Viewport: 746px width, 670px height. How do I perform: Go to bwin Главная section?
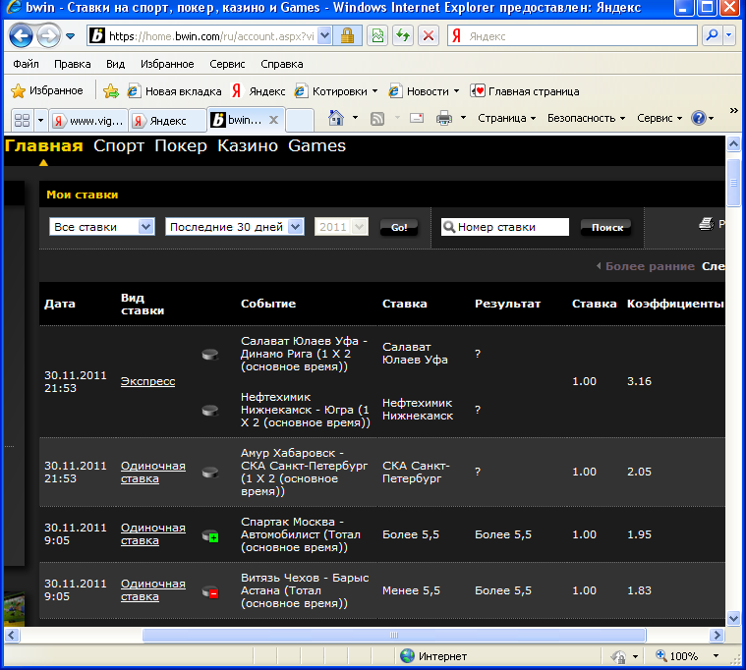(44, 145)
